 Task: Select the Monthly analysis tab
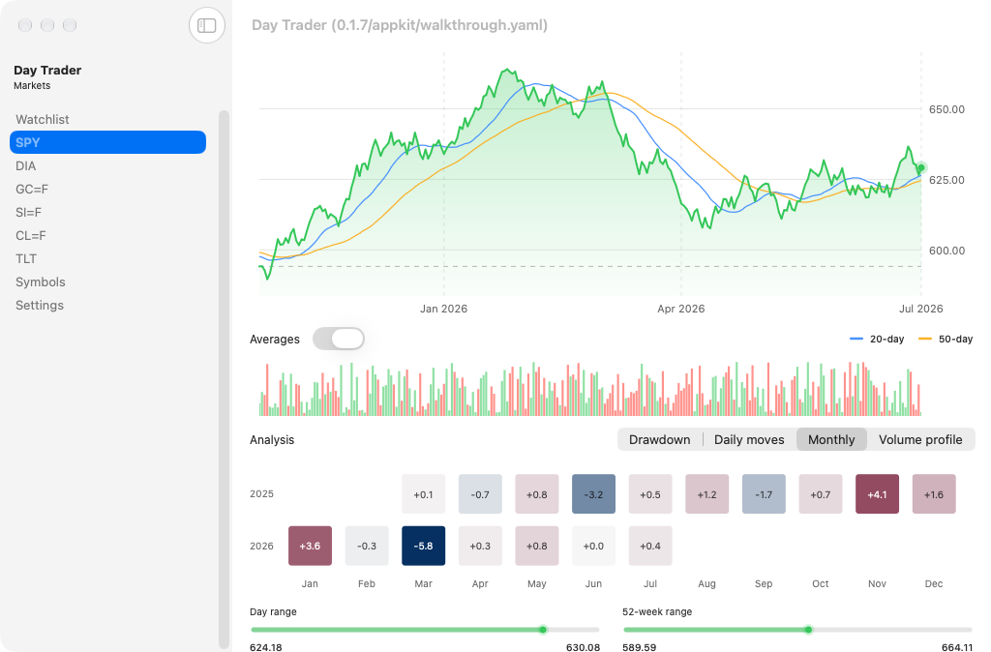(x=831, y=440)
